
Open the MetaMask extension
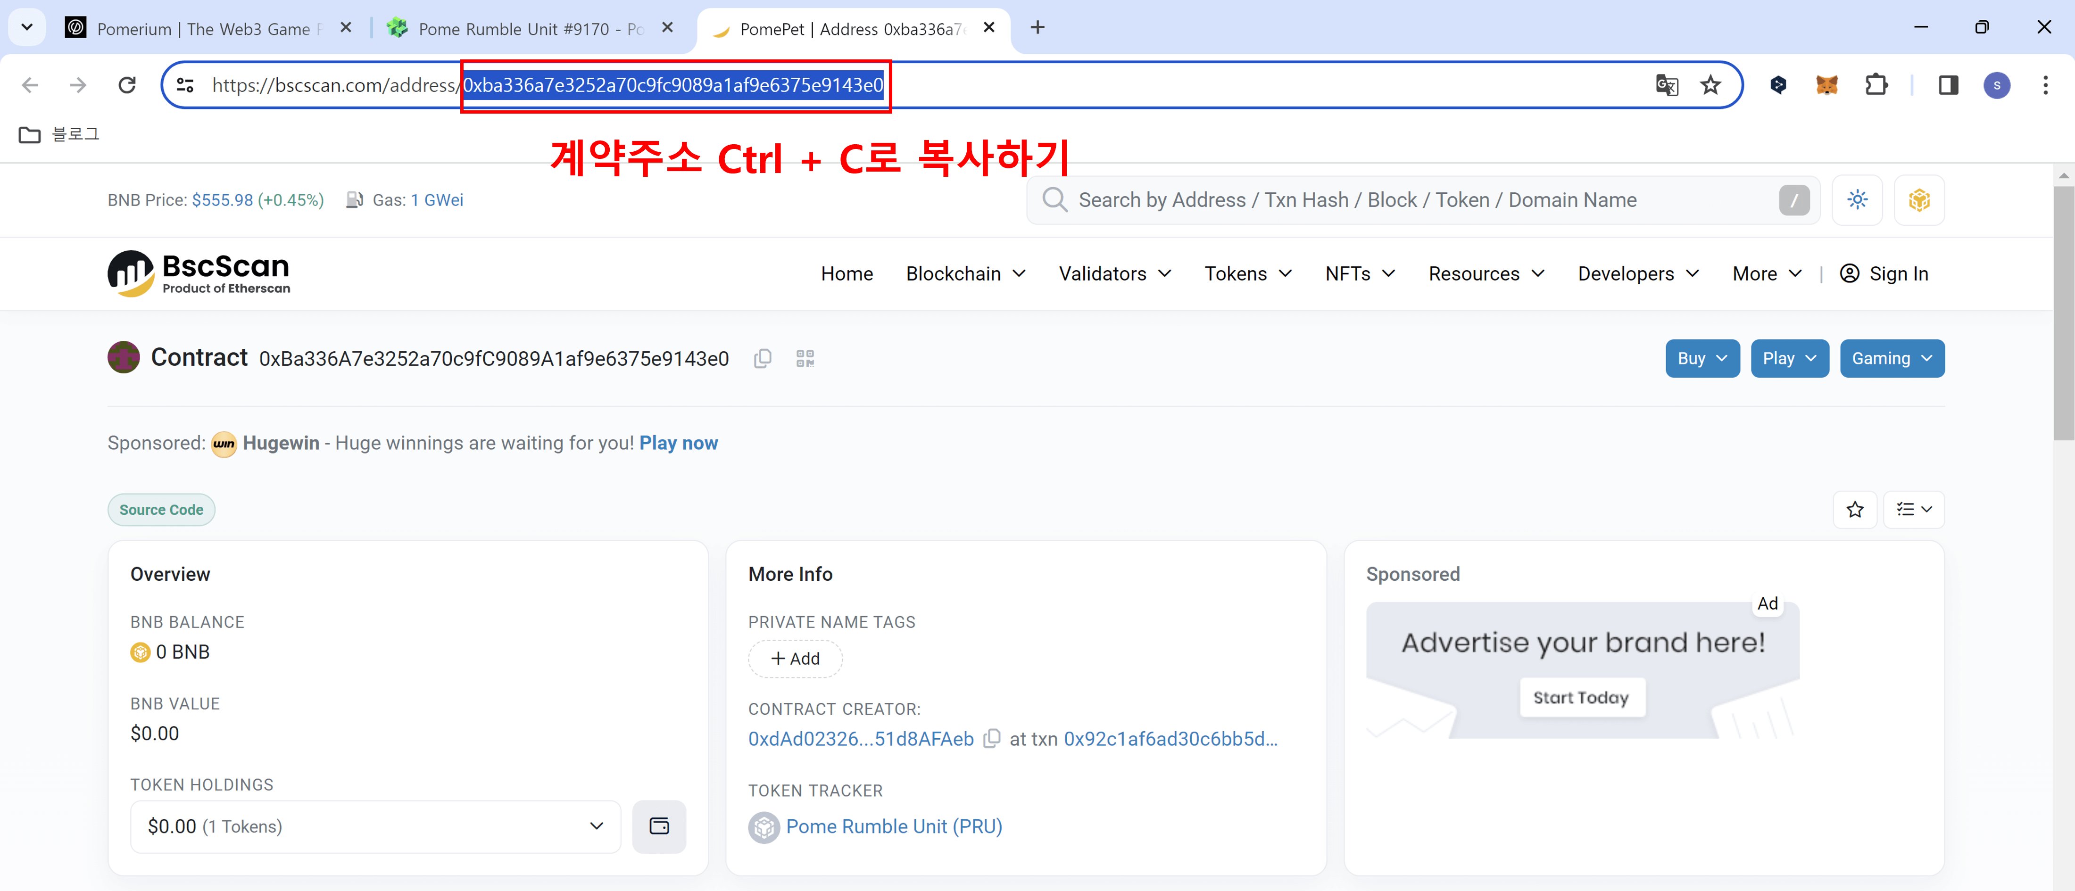click(x=1827, y=84)
